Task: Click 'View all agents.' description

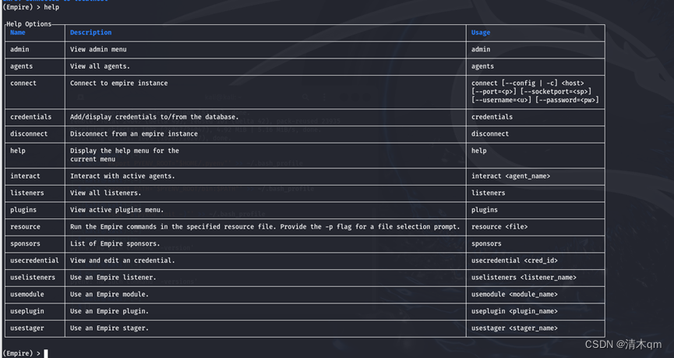Action: click(100, 66)
